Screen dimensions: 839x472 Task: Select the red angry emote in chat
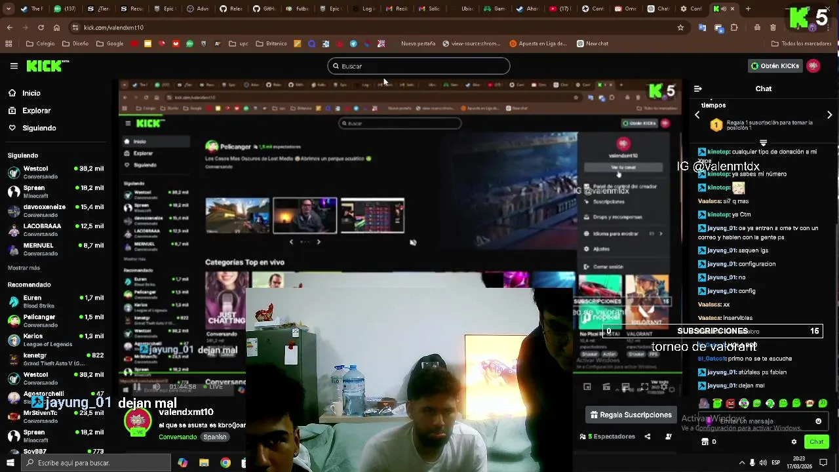point(730,404)
